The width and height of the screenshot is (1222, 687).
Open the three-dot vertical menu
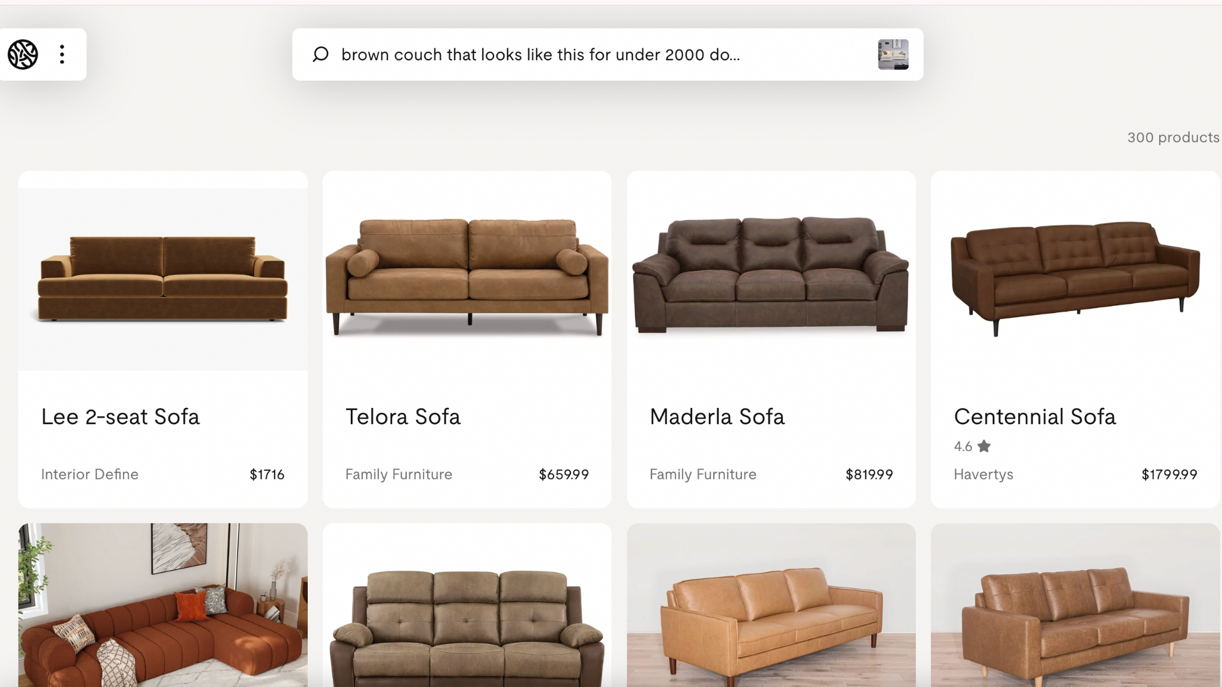pyautogui.click(x=62, y=54)
